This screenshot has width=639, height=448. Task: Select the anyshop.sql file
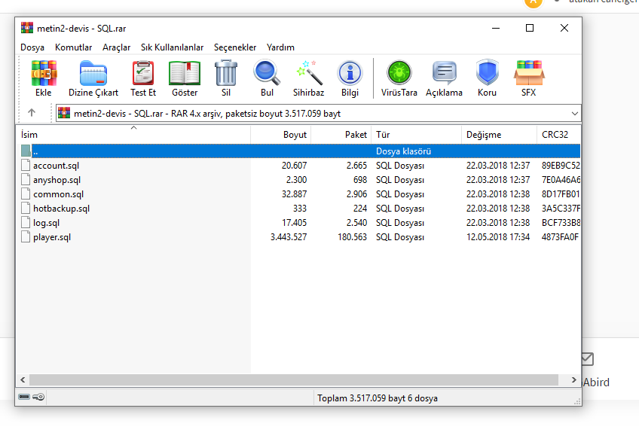pyautogui.click(x=57, y=180)
